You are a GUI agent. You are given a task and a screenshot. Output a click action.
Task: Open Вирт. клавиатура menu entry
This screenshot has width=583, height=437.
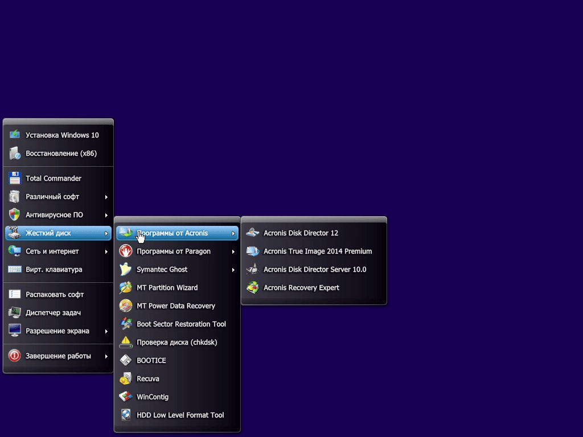59,269
